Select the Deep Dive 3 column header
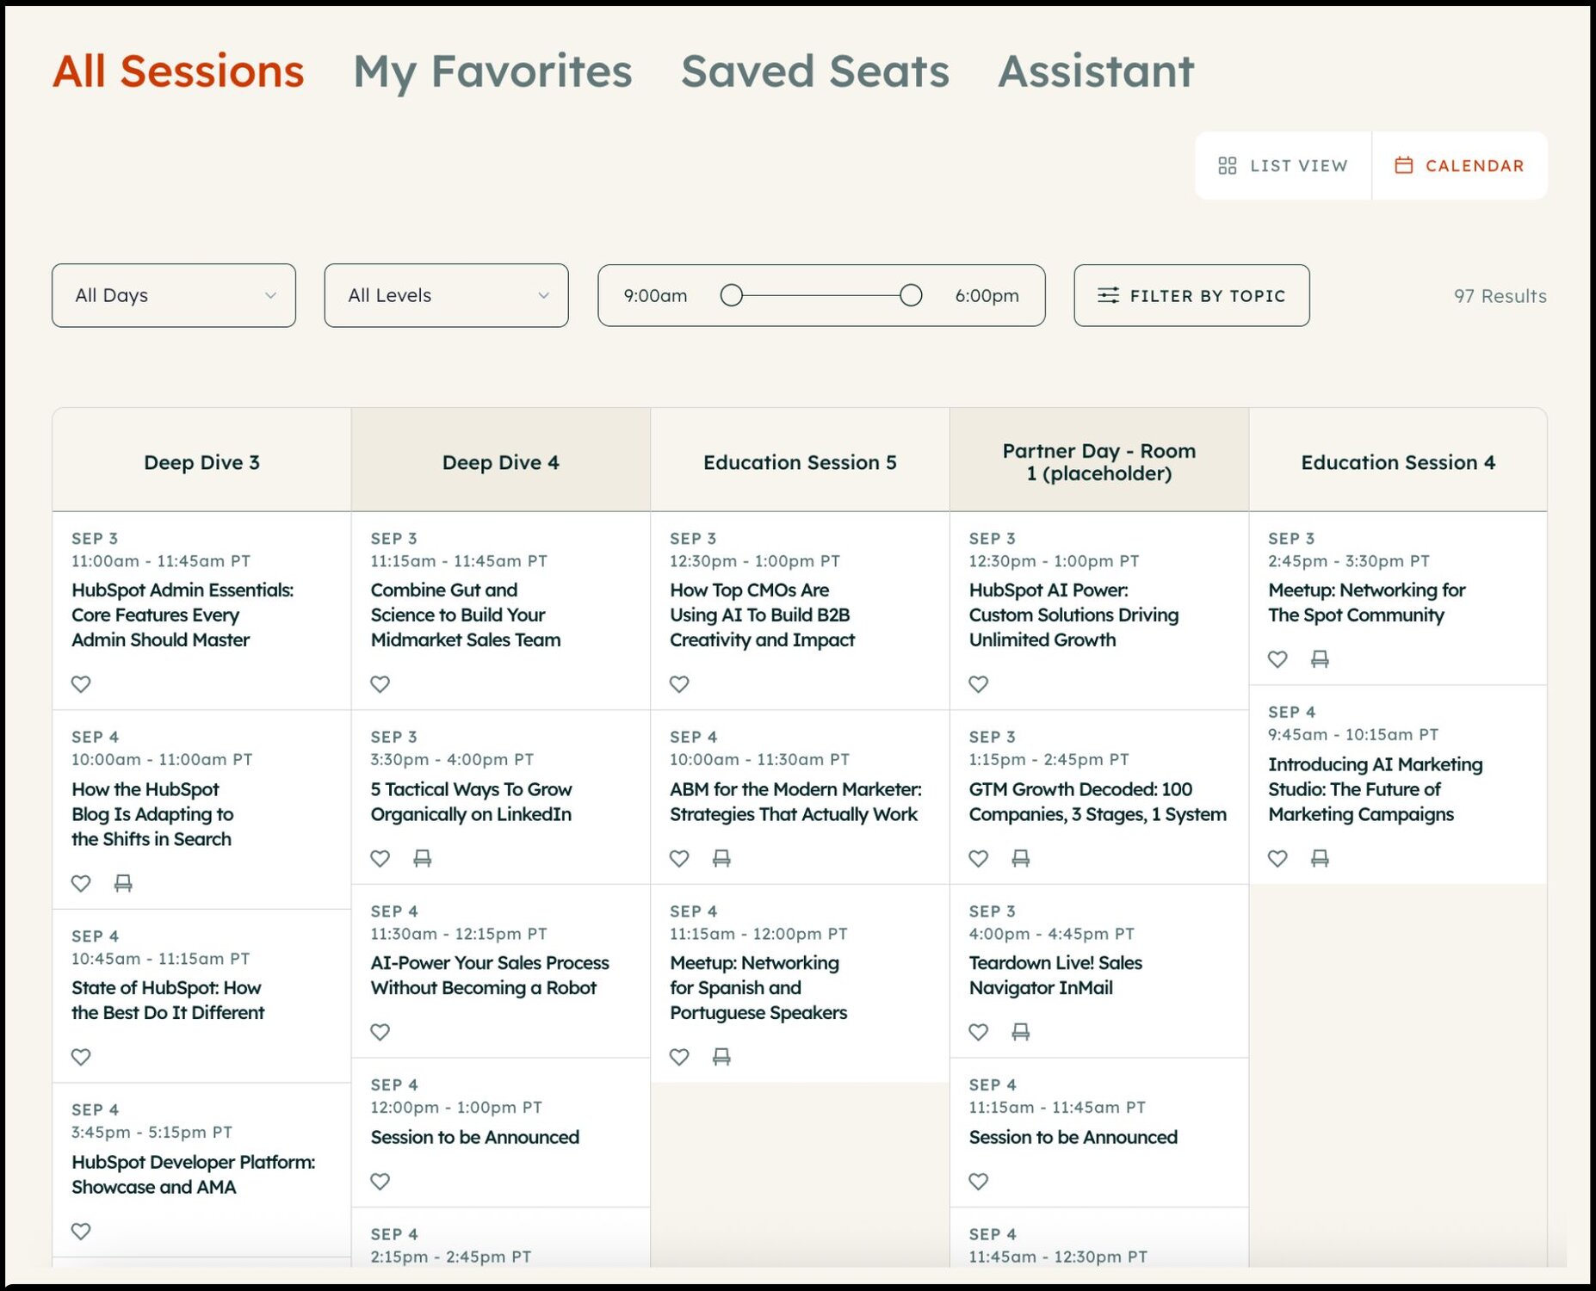1596x1291 pixels. (201, 462)
